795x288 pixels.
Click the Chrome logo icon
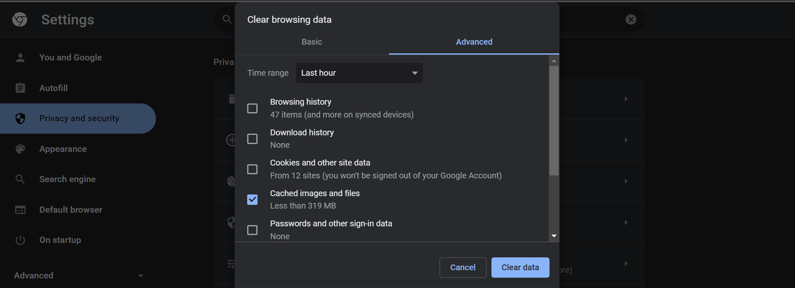click(x=19, y=19)
